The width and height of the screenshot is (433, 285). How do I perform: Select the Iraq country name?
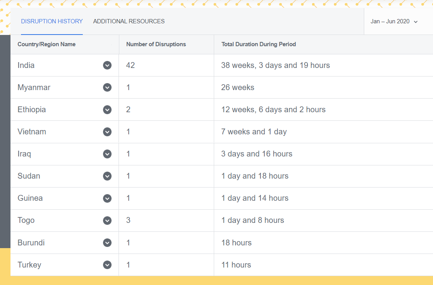coord(24,154)
